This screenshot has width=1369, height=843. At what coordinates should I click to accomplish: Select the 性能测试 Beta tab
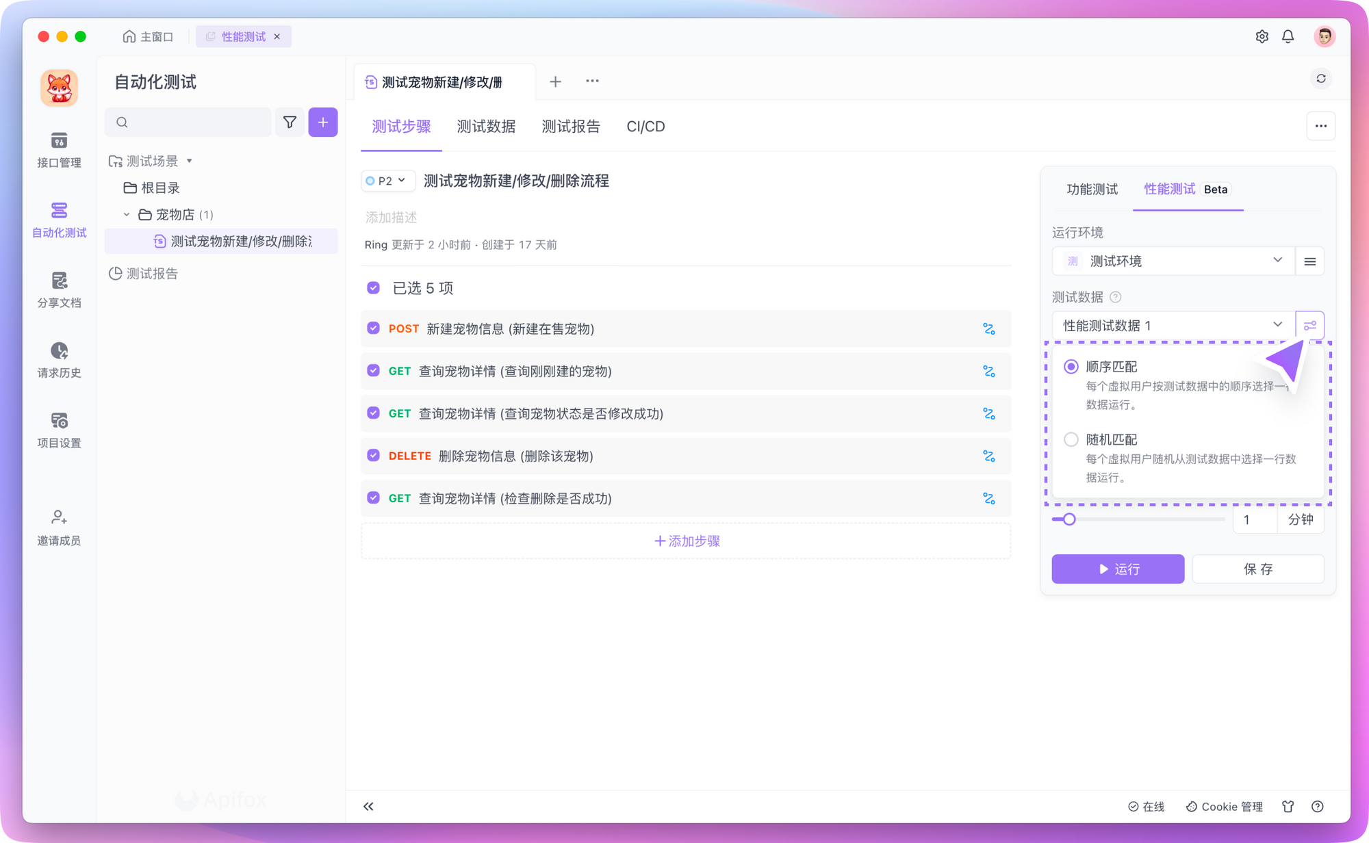[x=1188, y=190]
